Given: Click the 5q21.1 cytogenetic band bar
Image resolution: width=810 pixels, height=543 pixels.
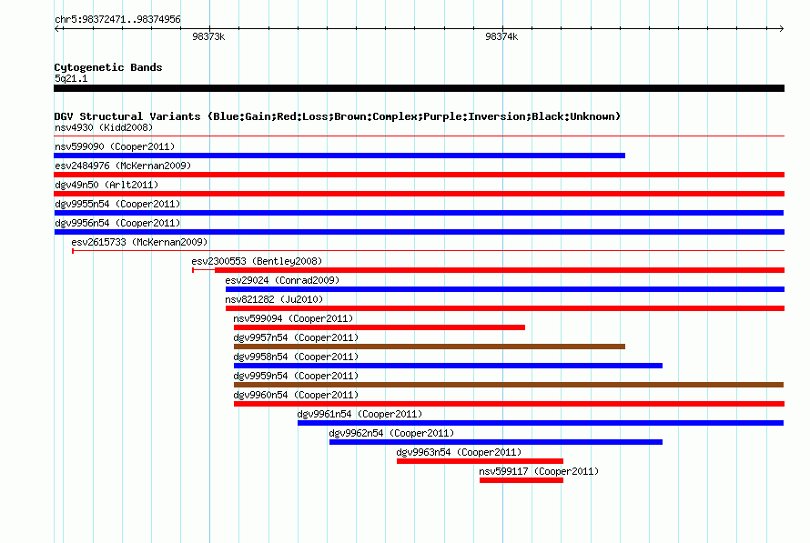Looking at the screenshot, I should click(419, 88).
